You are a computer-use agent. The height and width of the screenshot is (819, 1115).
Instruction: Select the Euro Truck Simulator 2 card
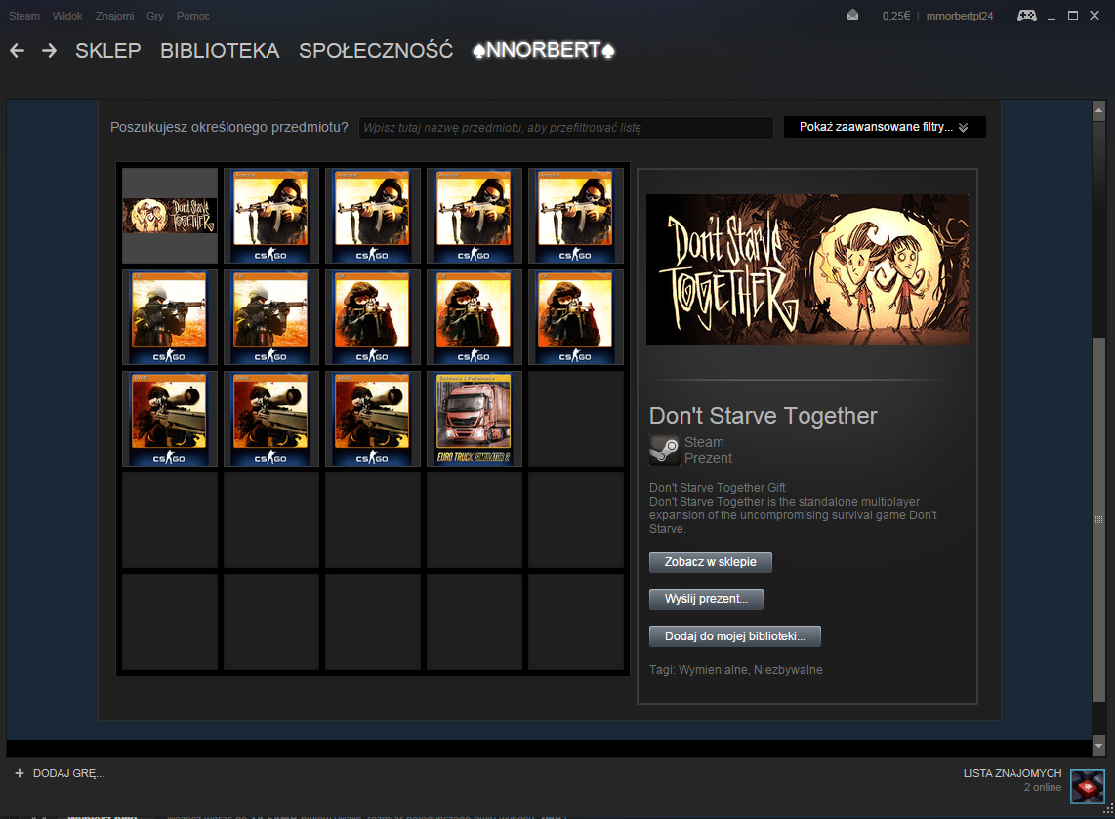(x=475, y=419)
